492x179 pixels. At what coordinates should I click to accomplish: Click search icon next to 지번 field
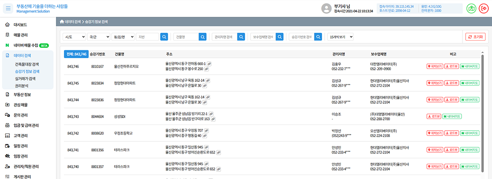coord(164,37)
